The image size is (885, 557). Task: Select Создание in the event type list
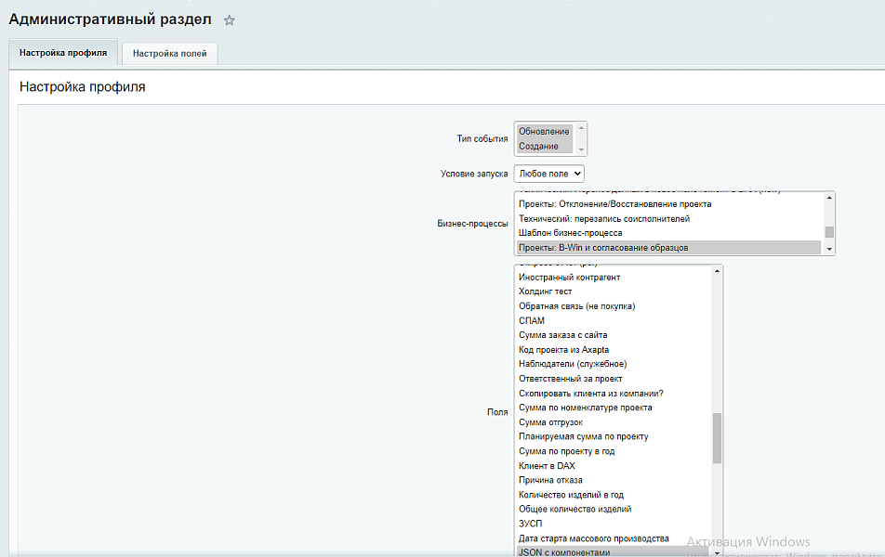[x=538, y=147]
